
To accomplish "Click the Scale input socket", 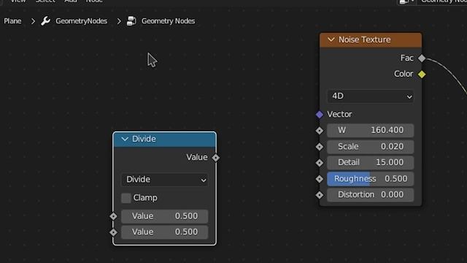I will [x=320, y=147].
